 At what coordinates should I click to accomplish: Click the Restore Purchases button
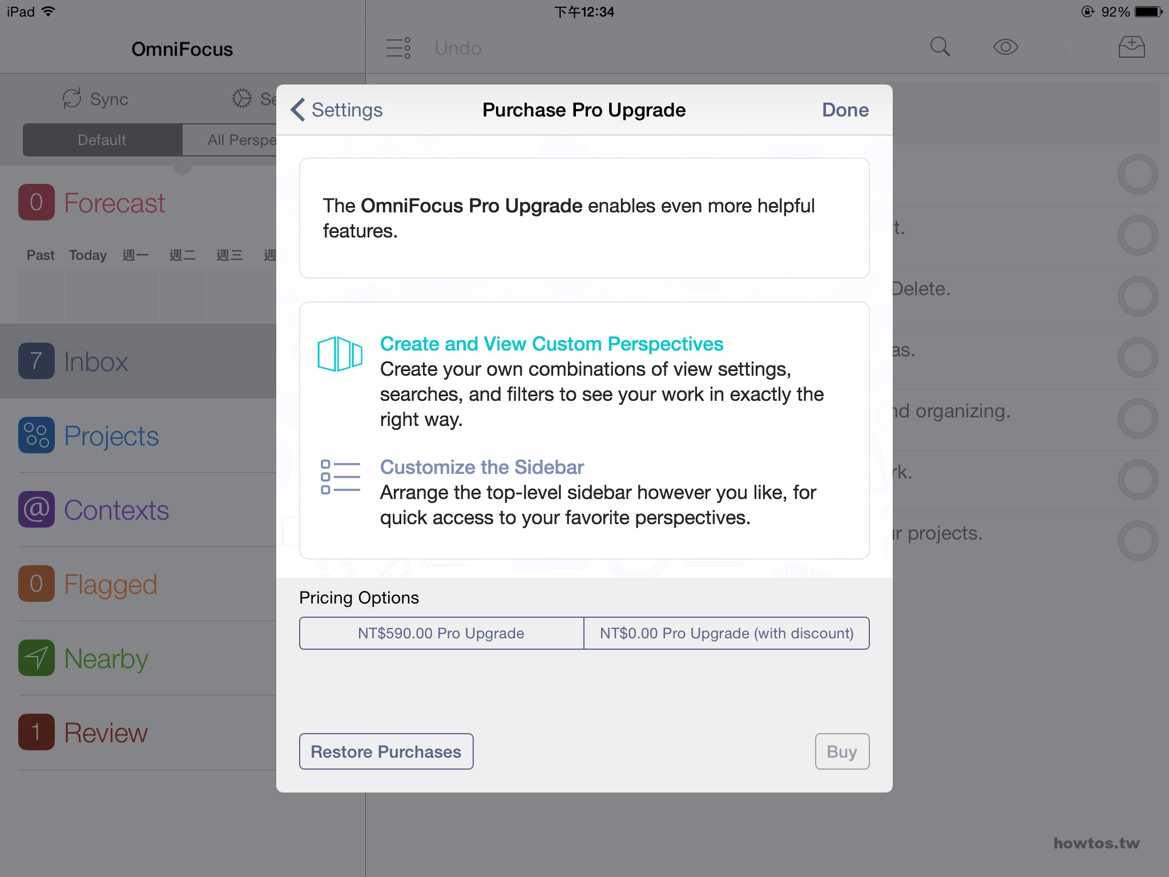pyautogui.click(x=386, y=751)
